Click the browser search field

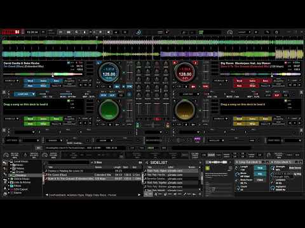click(68, 162)
